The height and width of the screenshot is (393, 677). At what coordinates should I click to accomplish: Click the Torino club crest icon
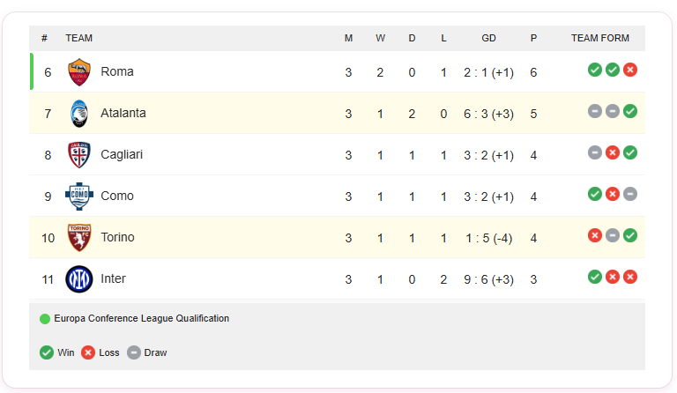point(79,238)
